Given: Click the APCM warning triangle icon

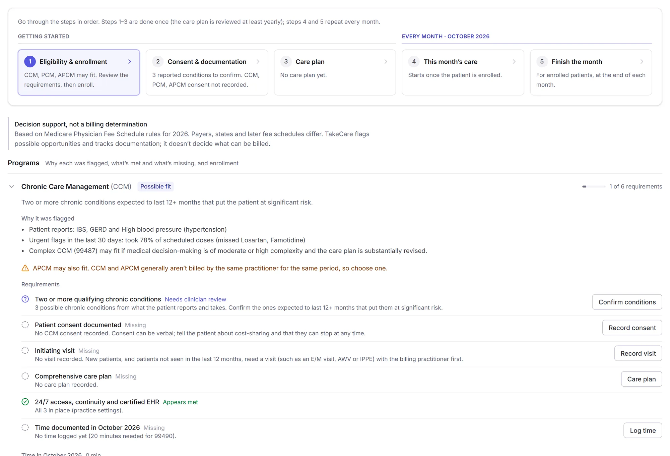Looking at the screenshot, I should pos(25,268).
